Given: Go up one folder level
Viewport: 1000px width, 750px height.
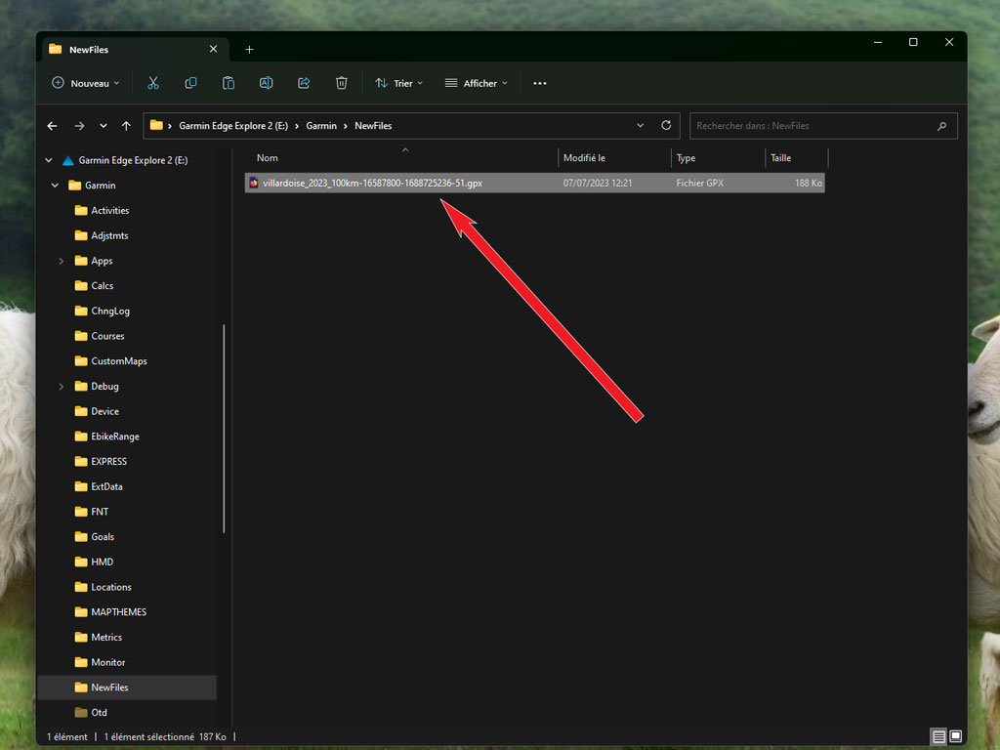Looking at the screenshot, I should click(x=126, y=126).
